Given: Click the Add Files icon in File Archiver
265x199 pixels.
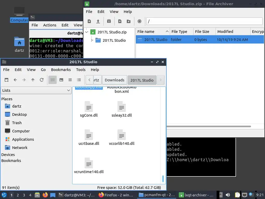Looking at the screenshot, I should pos(120,21).
